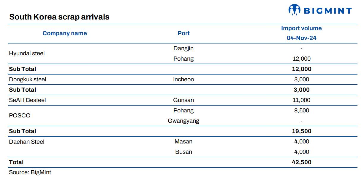Click the Incheon port cell
364x181 pixels.
(183, 79)
